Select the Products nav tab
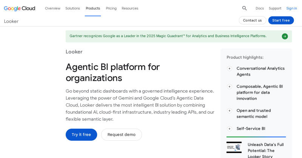302x158 pixels. [x=93, y=8]
